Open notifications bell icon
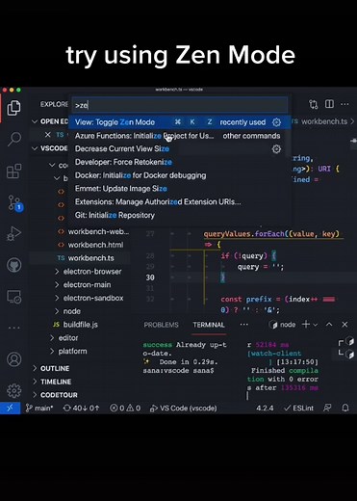 tap(345, 408)
